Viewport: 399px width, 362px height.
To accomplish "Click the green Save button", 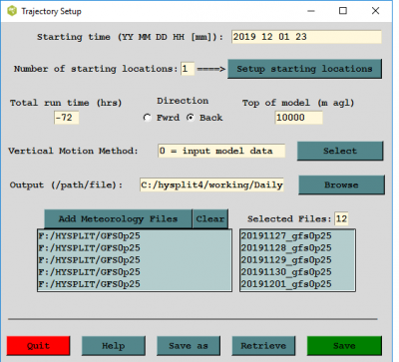I will point(344,346).
